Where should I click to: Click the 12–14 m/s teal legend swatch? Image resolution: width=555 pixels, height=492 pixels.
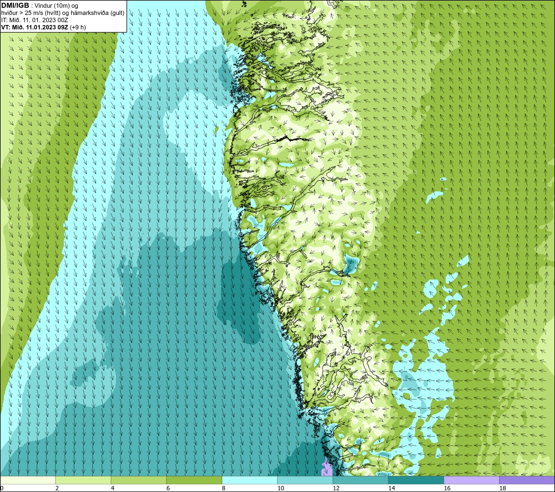360,480
